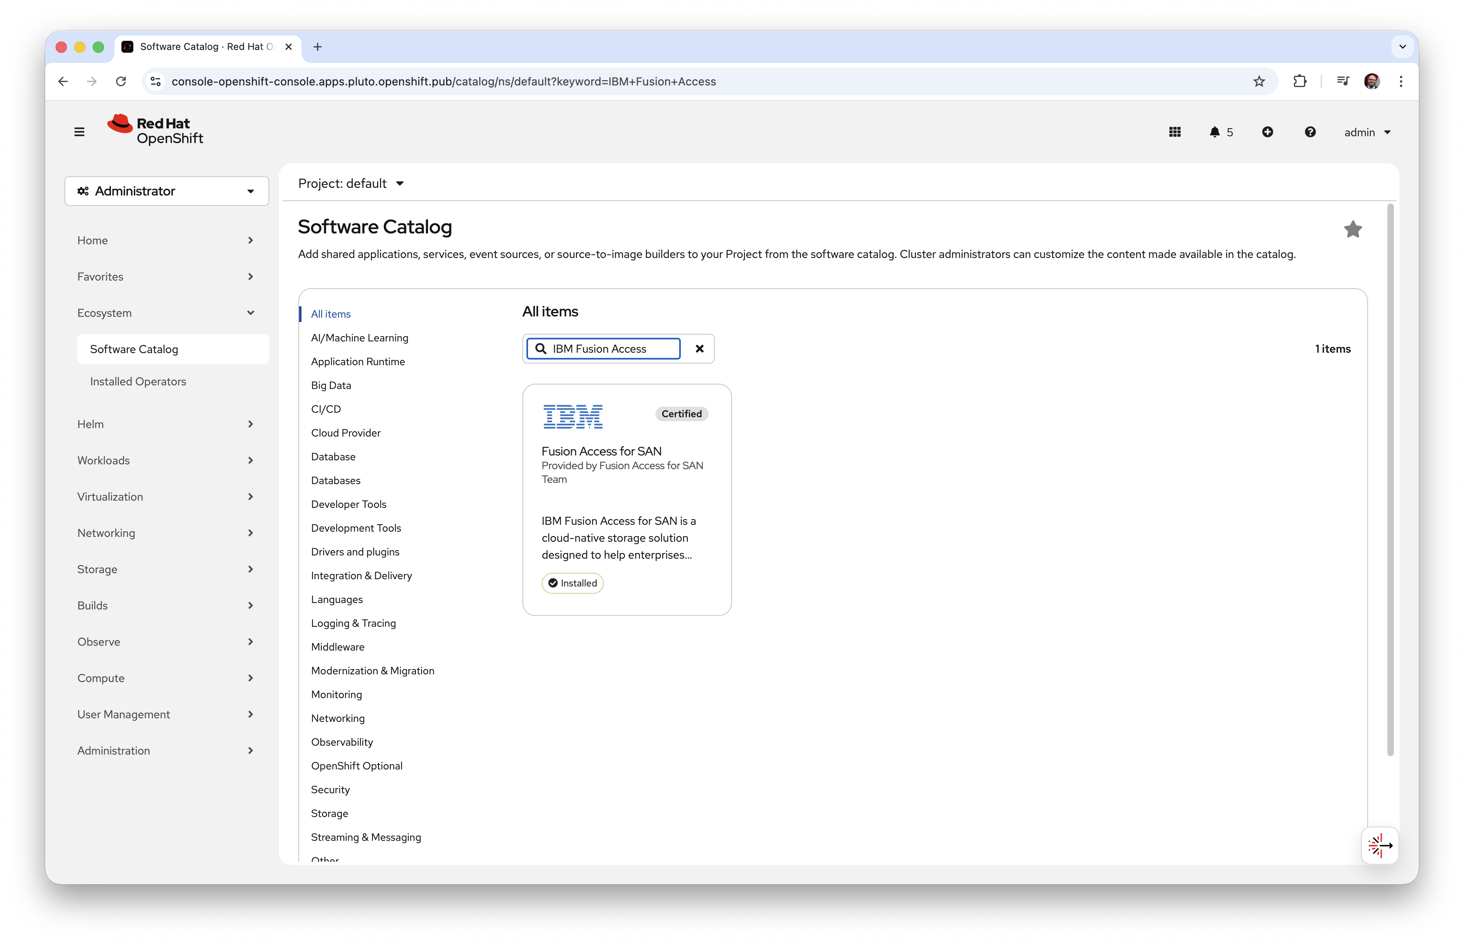Clear the catalog search with X
1464x944 pixels.
[x=699, y=349]
